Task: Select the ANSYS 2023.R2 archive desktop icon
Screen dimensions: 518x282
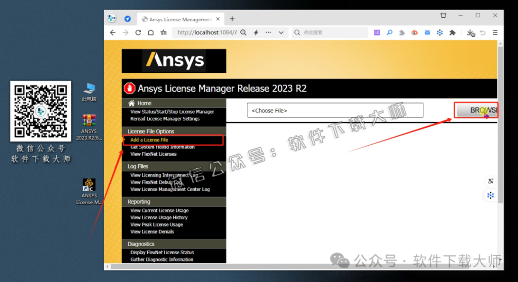Action: tap(89, 127)
